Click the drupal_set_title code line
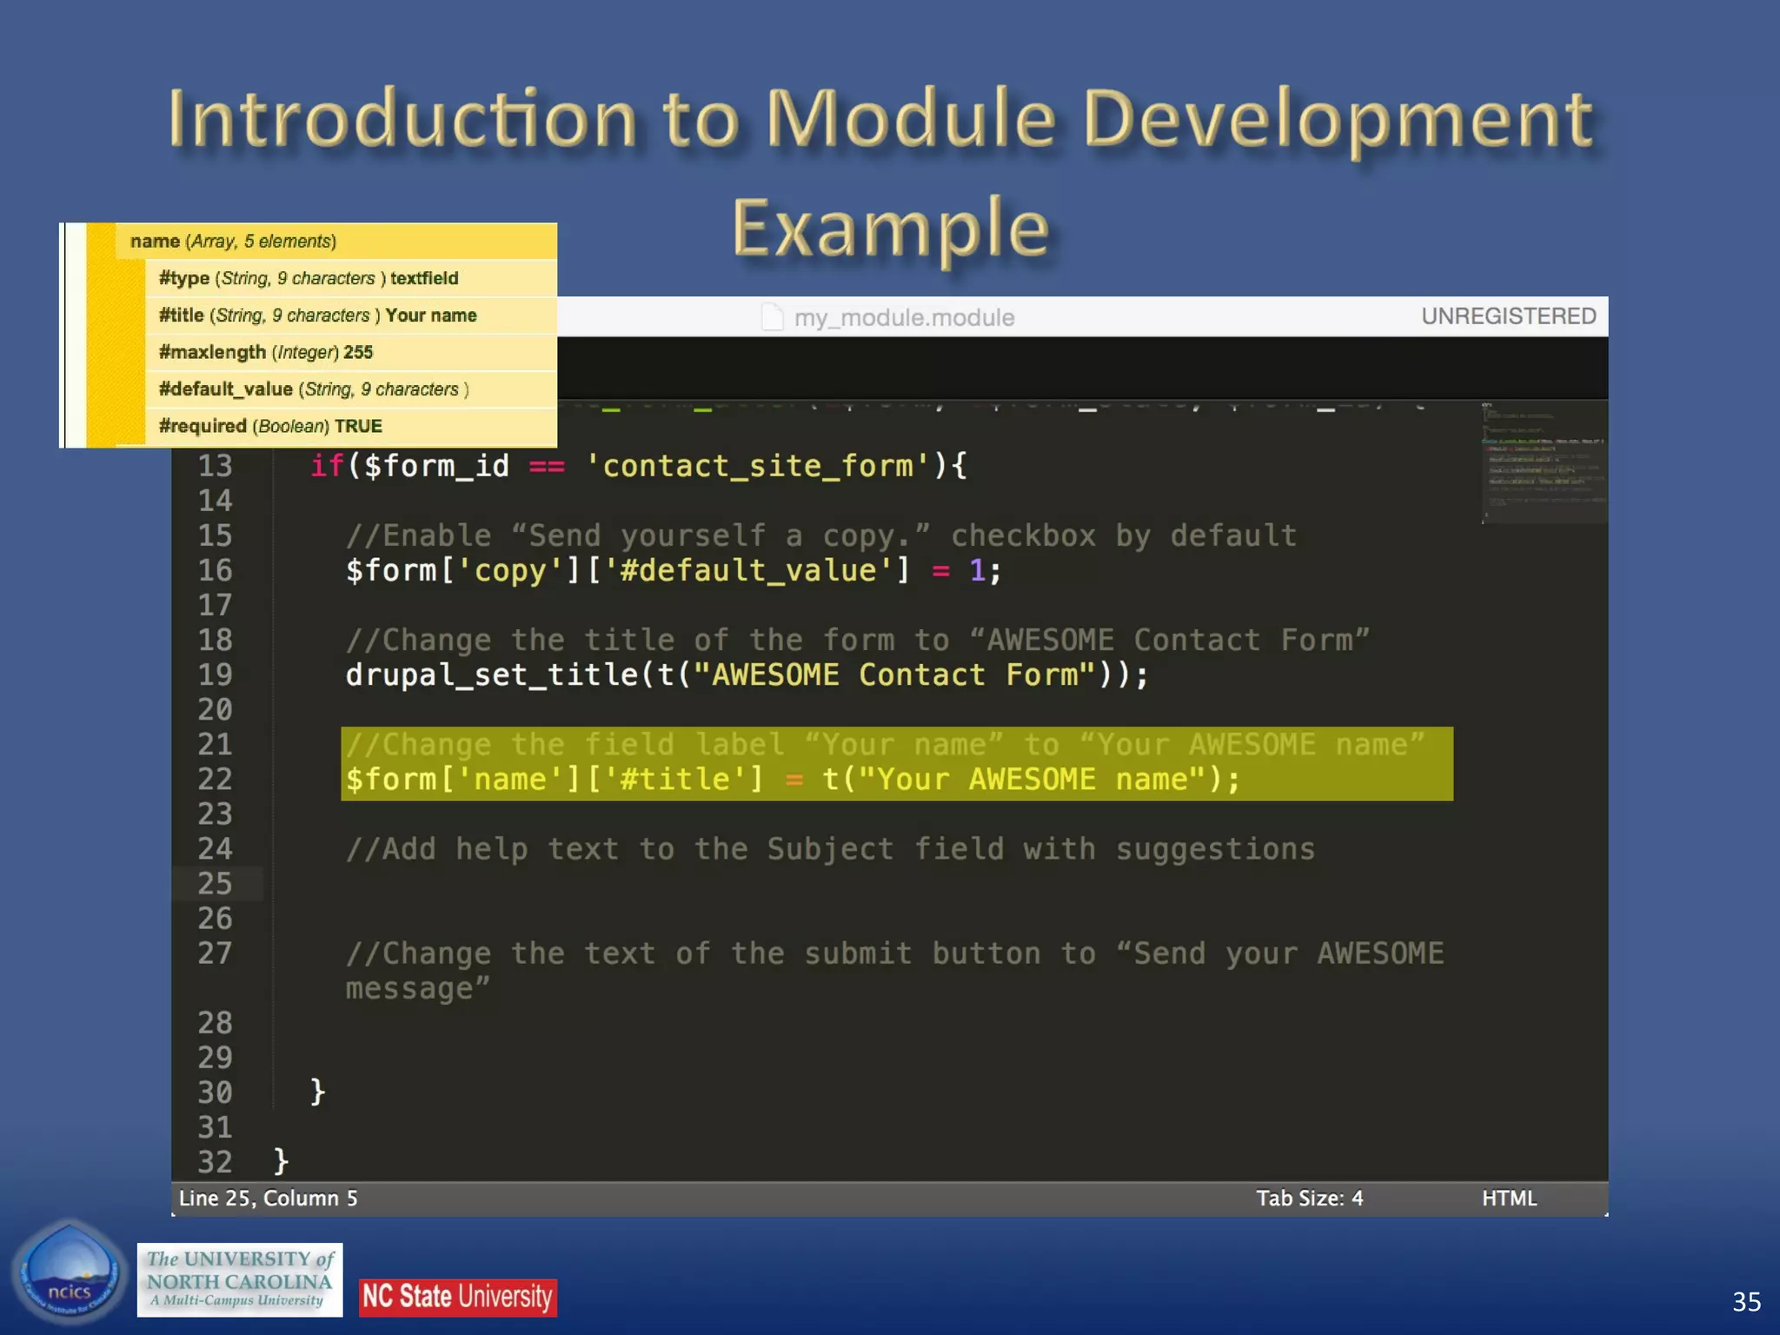This screenshot has height=1335, width=1780. pyautogui.click(x=746, y=675)
